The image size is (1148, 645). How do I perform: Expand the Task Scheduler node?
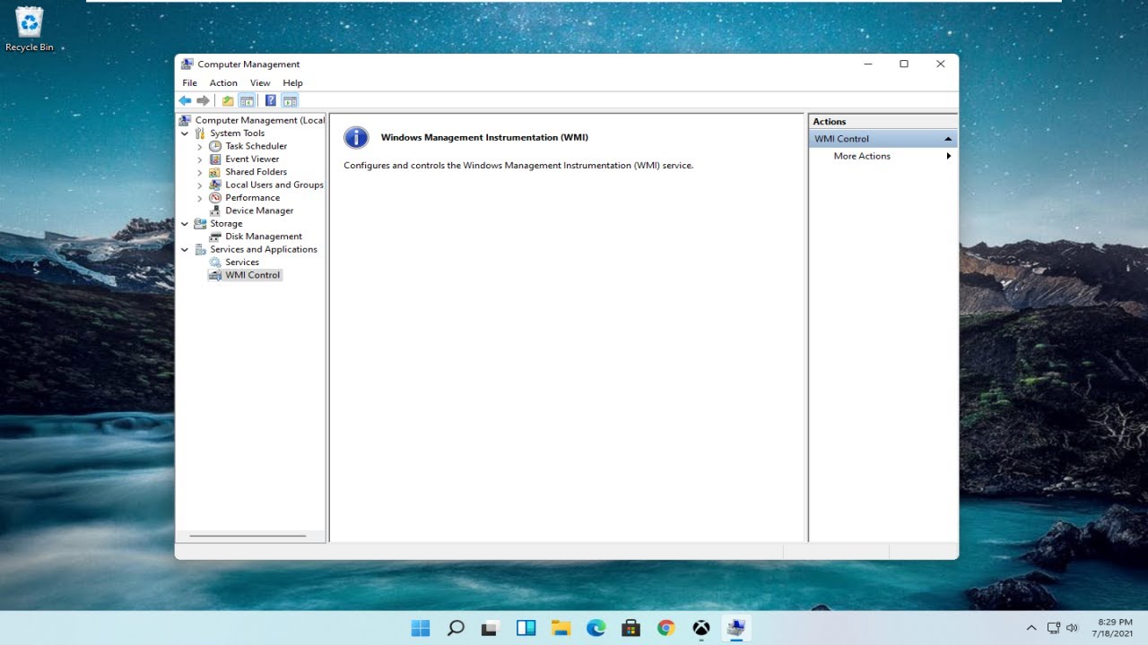[x=200, y=146]
